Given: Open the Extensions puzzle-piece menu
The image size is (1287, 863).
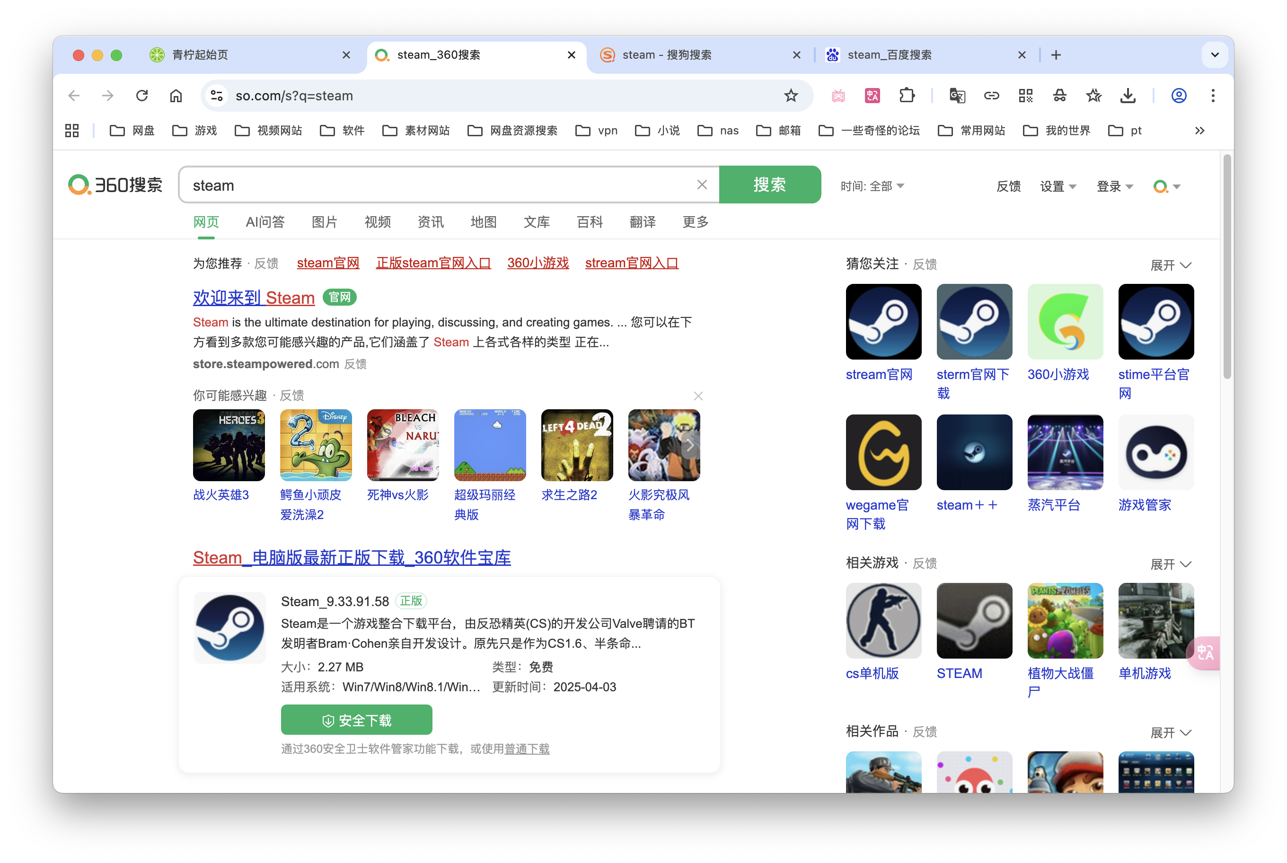Looking at the screenshot, I should [907, 95].
